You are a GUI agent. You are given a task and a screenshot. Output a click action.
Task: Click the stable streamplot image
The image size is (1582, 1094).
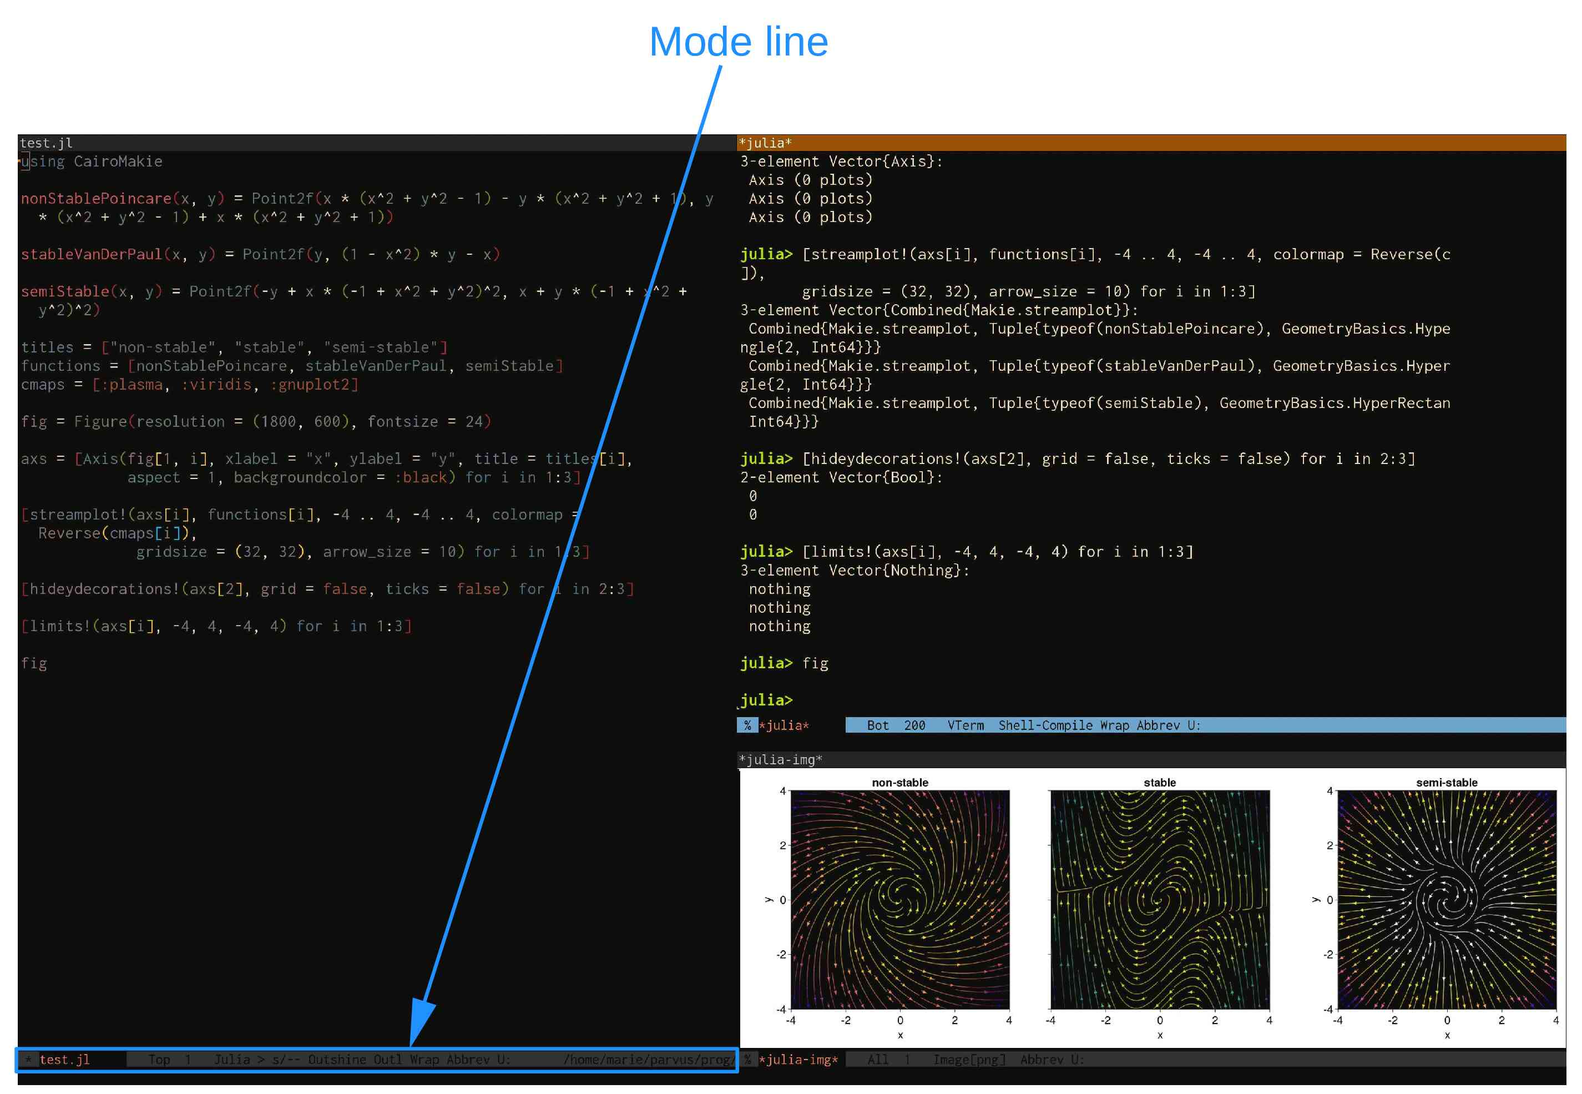pyautogui.click(x=1159, y=899)
